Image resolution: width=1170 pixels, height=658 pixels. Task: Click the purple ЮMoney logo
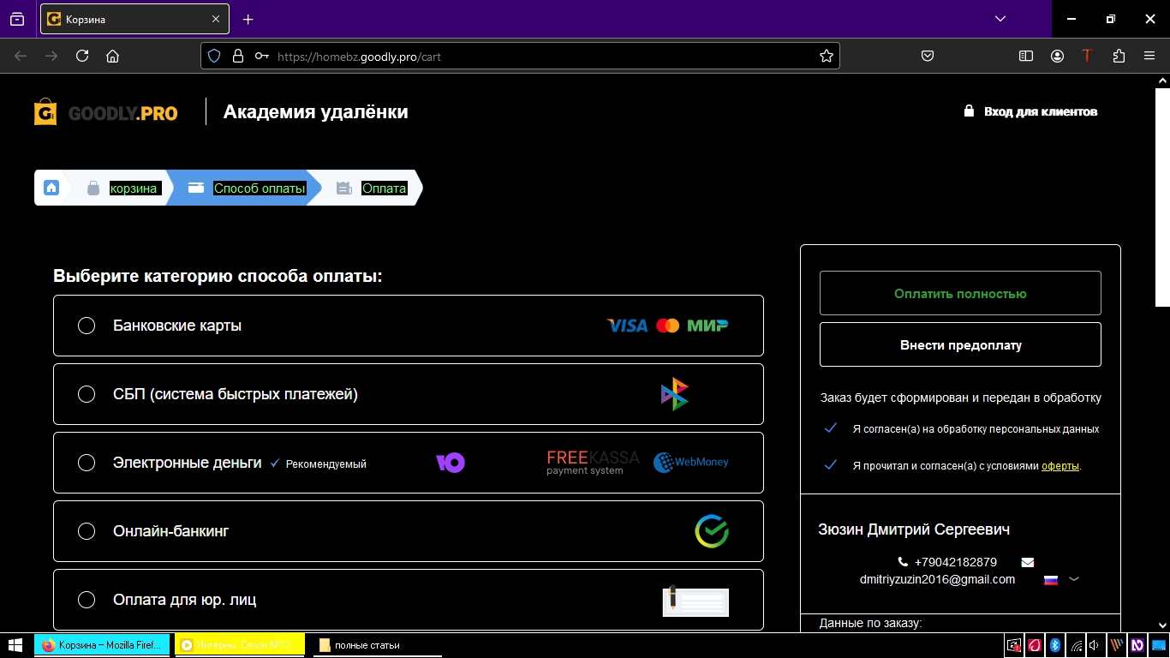451,463
